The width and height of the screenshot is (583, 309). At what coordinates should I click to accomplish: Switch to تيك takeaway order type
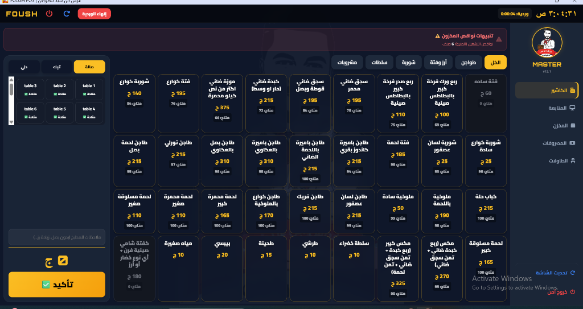57,67
